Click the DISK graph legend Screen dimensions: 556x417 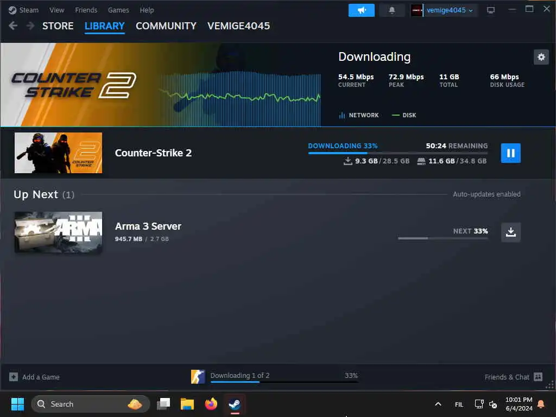pos(404,115)
